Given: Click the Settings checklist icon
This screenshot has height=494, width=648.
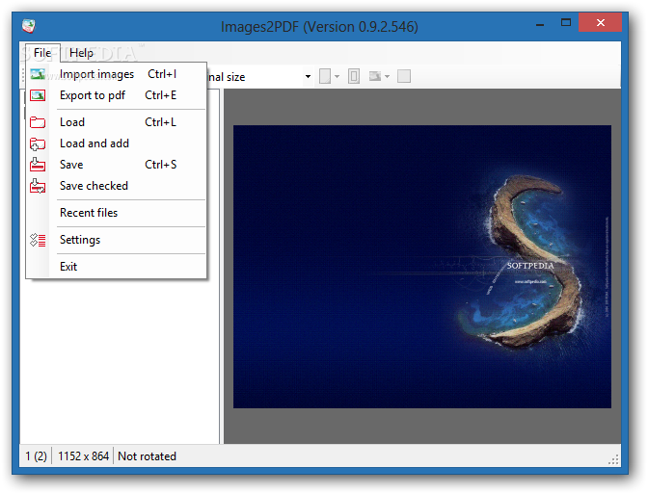Looking at the screenshot, I should tap(38, 240).
